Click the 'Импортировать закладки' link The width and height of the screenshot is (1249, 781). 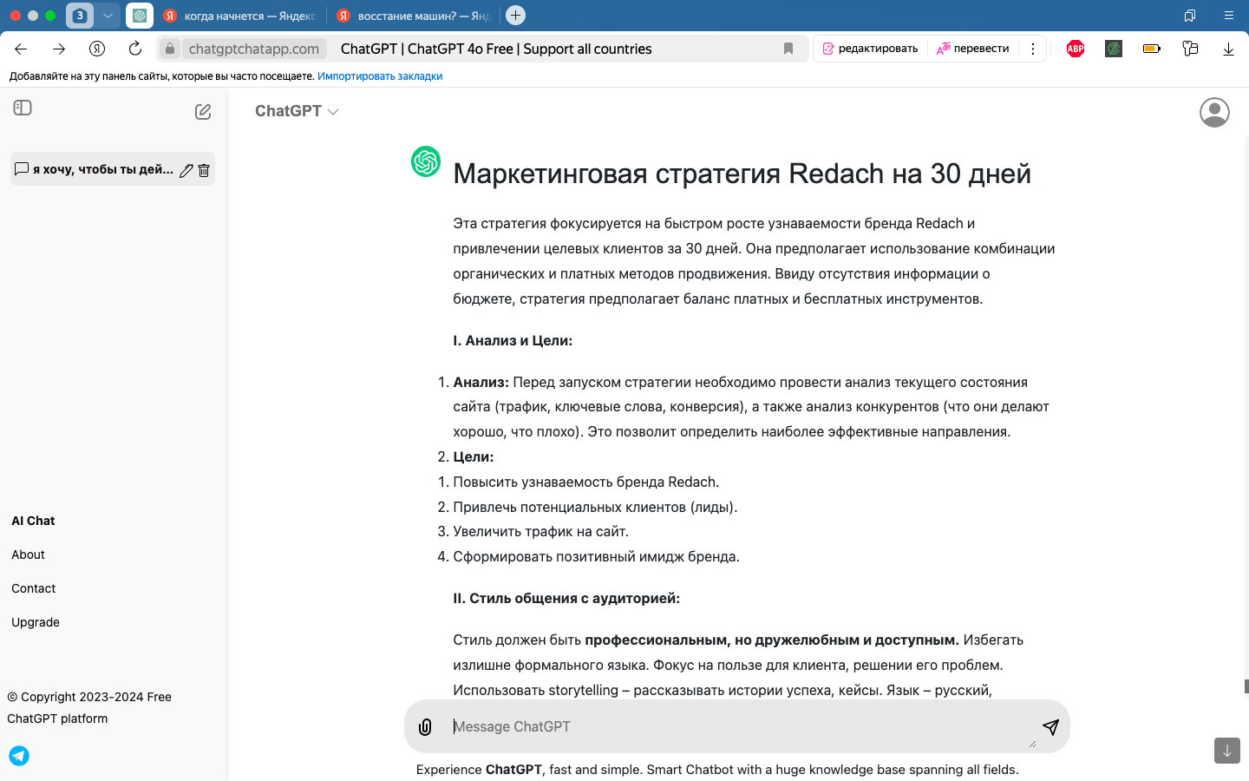tap(380, 76)
